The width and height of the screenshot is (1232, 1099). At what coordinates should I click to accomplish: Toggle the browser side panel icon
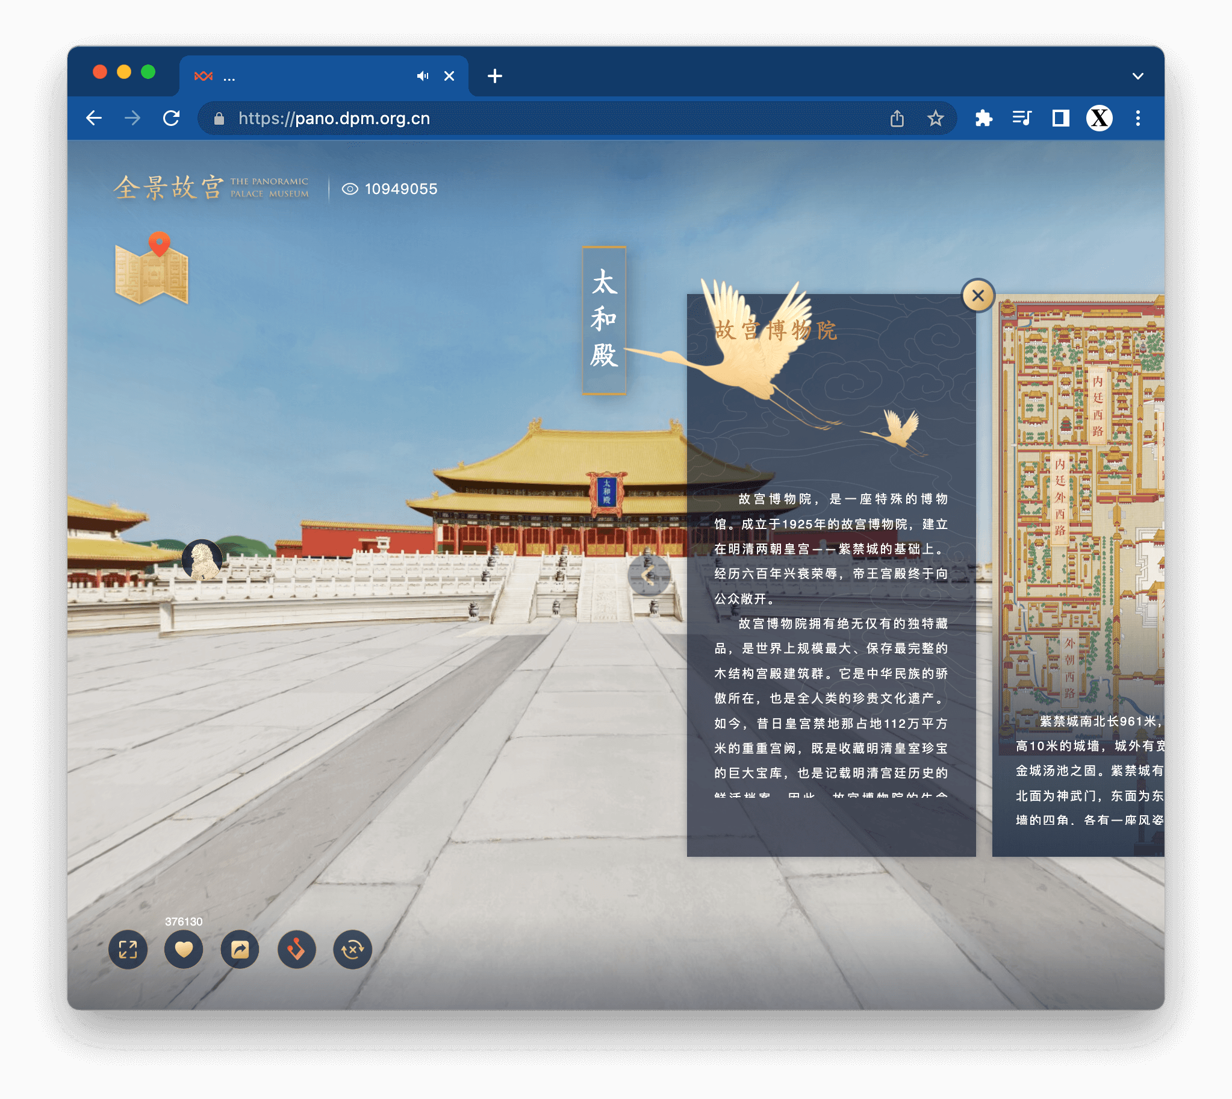[1060, 118]
